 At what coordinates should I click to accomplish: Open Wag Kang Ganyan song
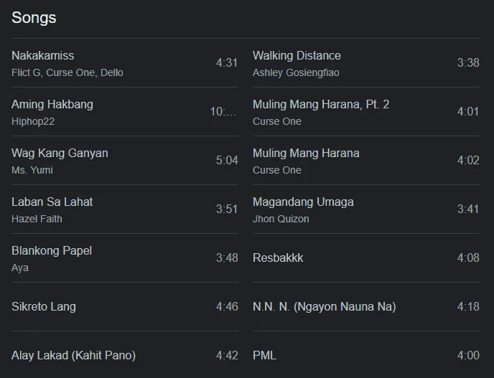[x=125, y=161]
